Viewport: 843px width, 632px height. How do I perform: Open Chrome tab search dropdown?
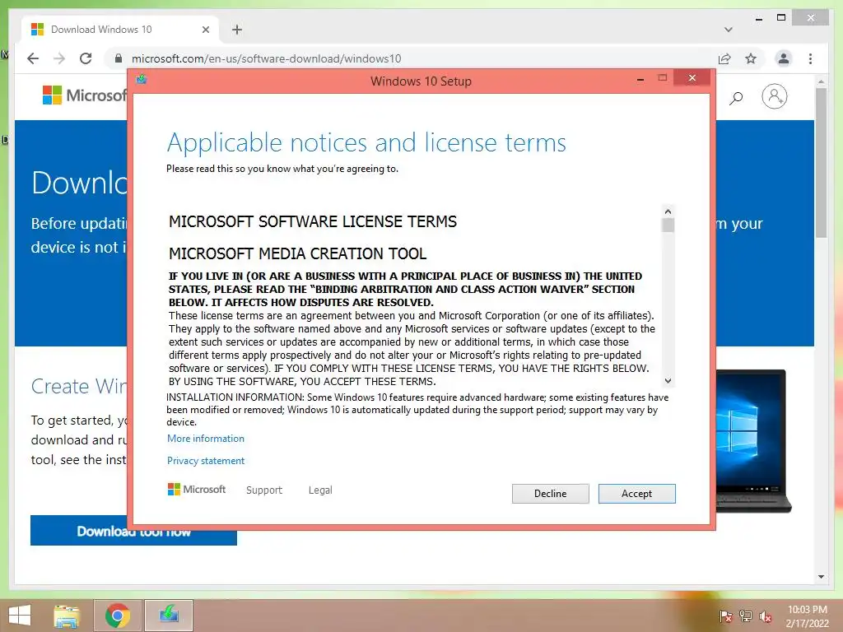click(x=729, y=30)
